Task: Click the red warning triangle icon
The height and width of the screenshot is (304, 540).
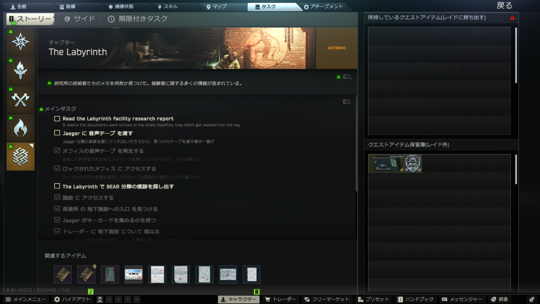Action: pos(512,18)
